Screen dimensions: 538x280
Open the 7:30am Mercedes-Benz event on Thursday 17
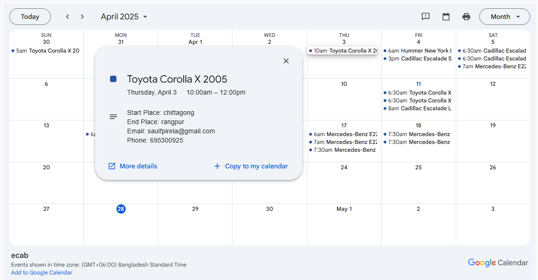(343, 150)
